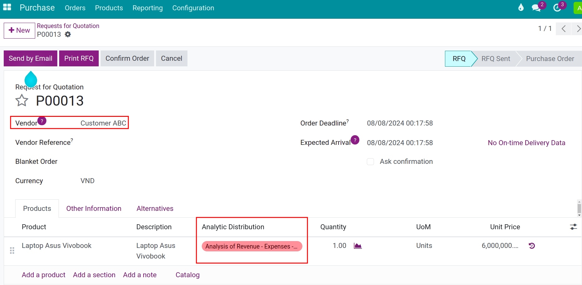Switch to the Products tab

click(x=37, y=208)
